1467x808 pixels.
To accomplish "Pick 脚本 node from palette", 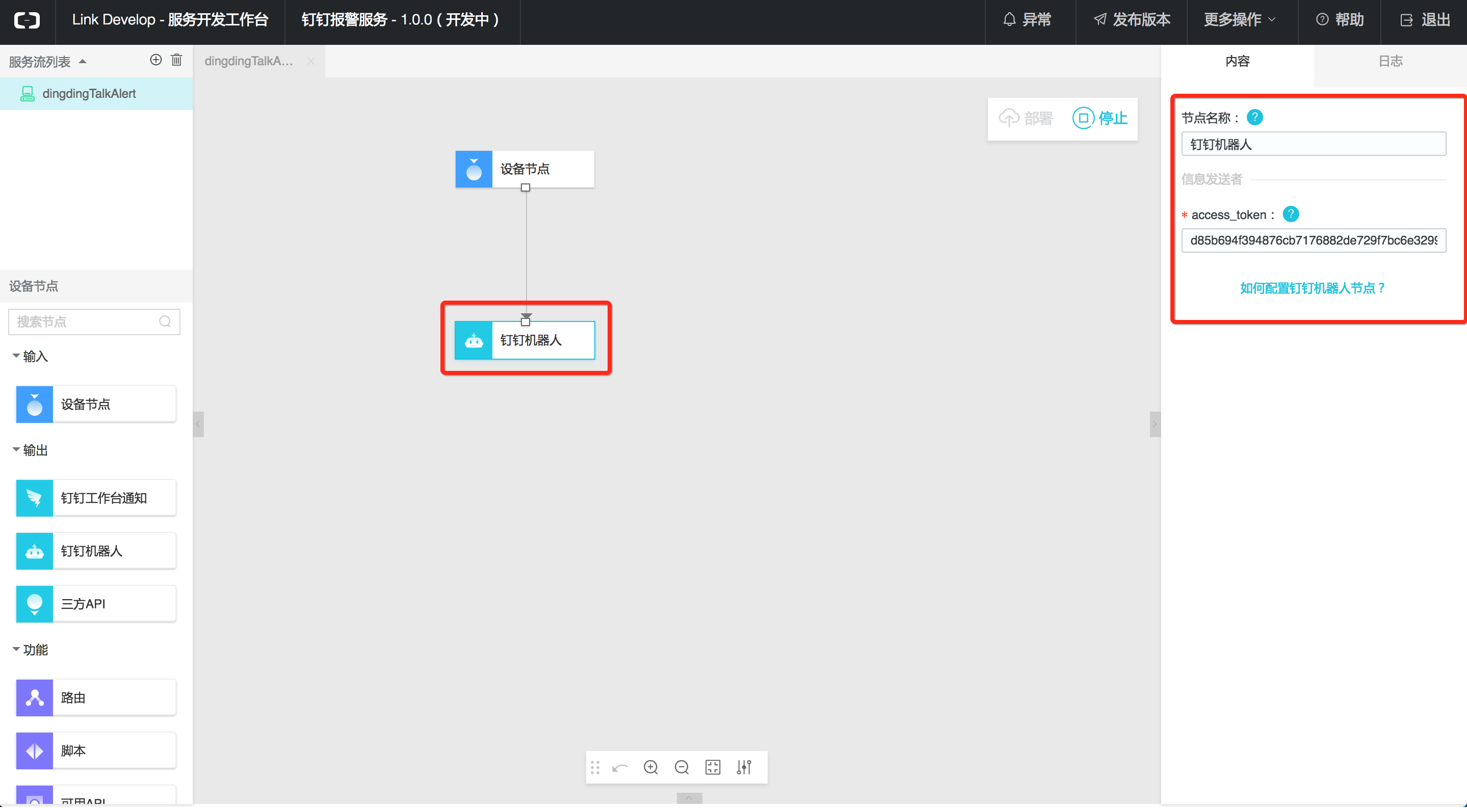I will (96, 750).
